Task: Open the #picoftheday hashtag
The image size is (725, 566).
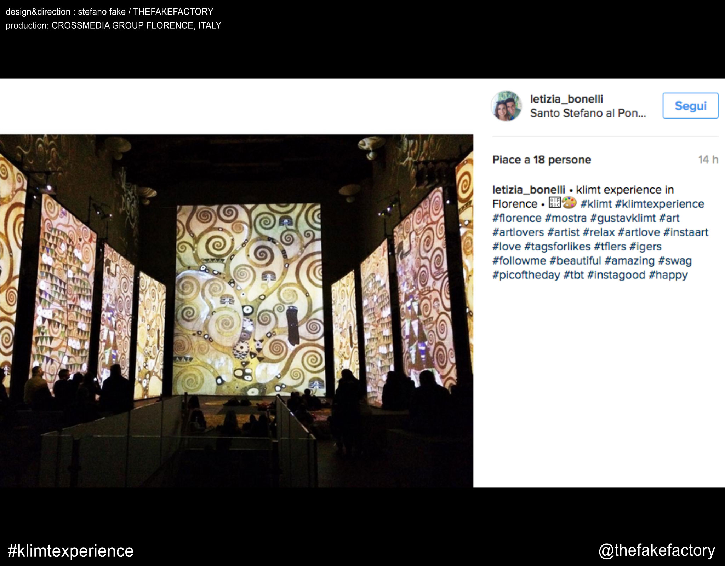Action: [x=526, y=275]
